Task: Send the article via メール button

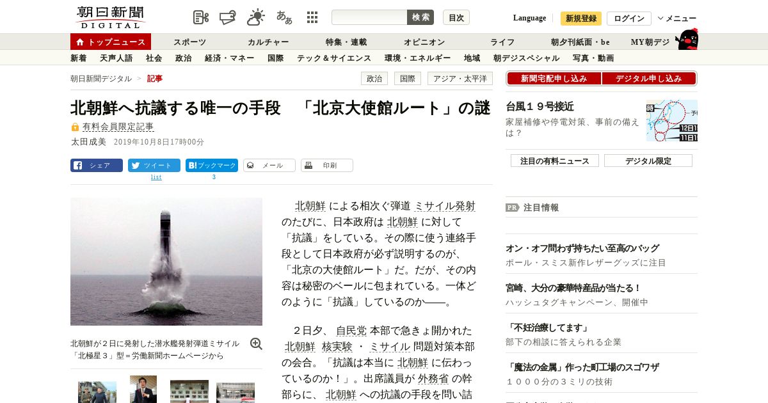Action: click(x=269, y=165)
